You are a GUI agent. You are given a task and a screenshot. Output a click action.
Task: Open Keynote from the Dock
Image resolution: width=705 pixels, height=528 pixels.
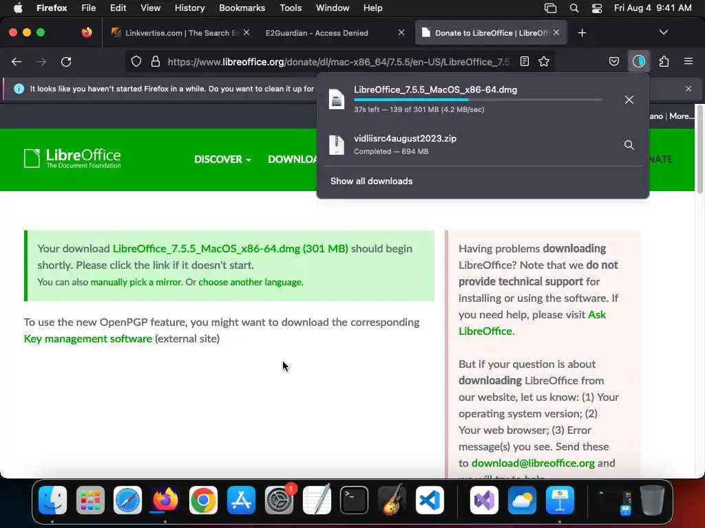click(560, 500)
